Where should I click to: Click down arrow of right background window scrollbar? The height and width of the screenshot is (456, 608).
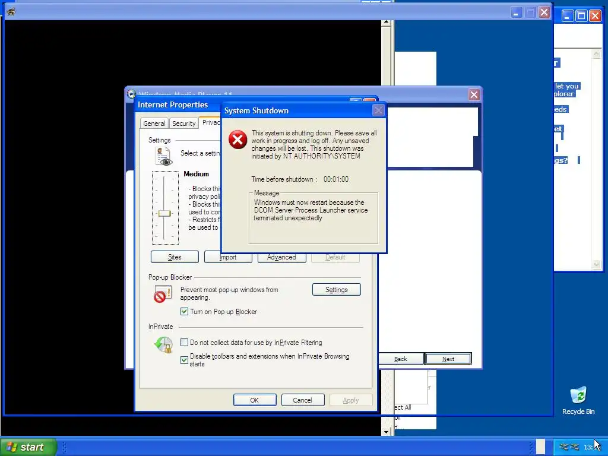pyautogui.click(x=596, y=264)
